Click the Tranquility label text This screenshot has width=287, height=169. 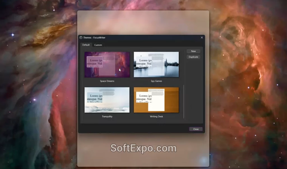coord(107,116)
